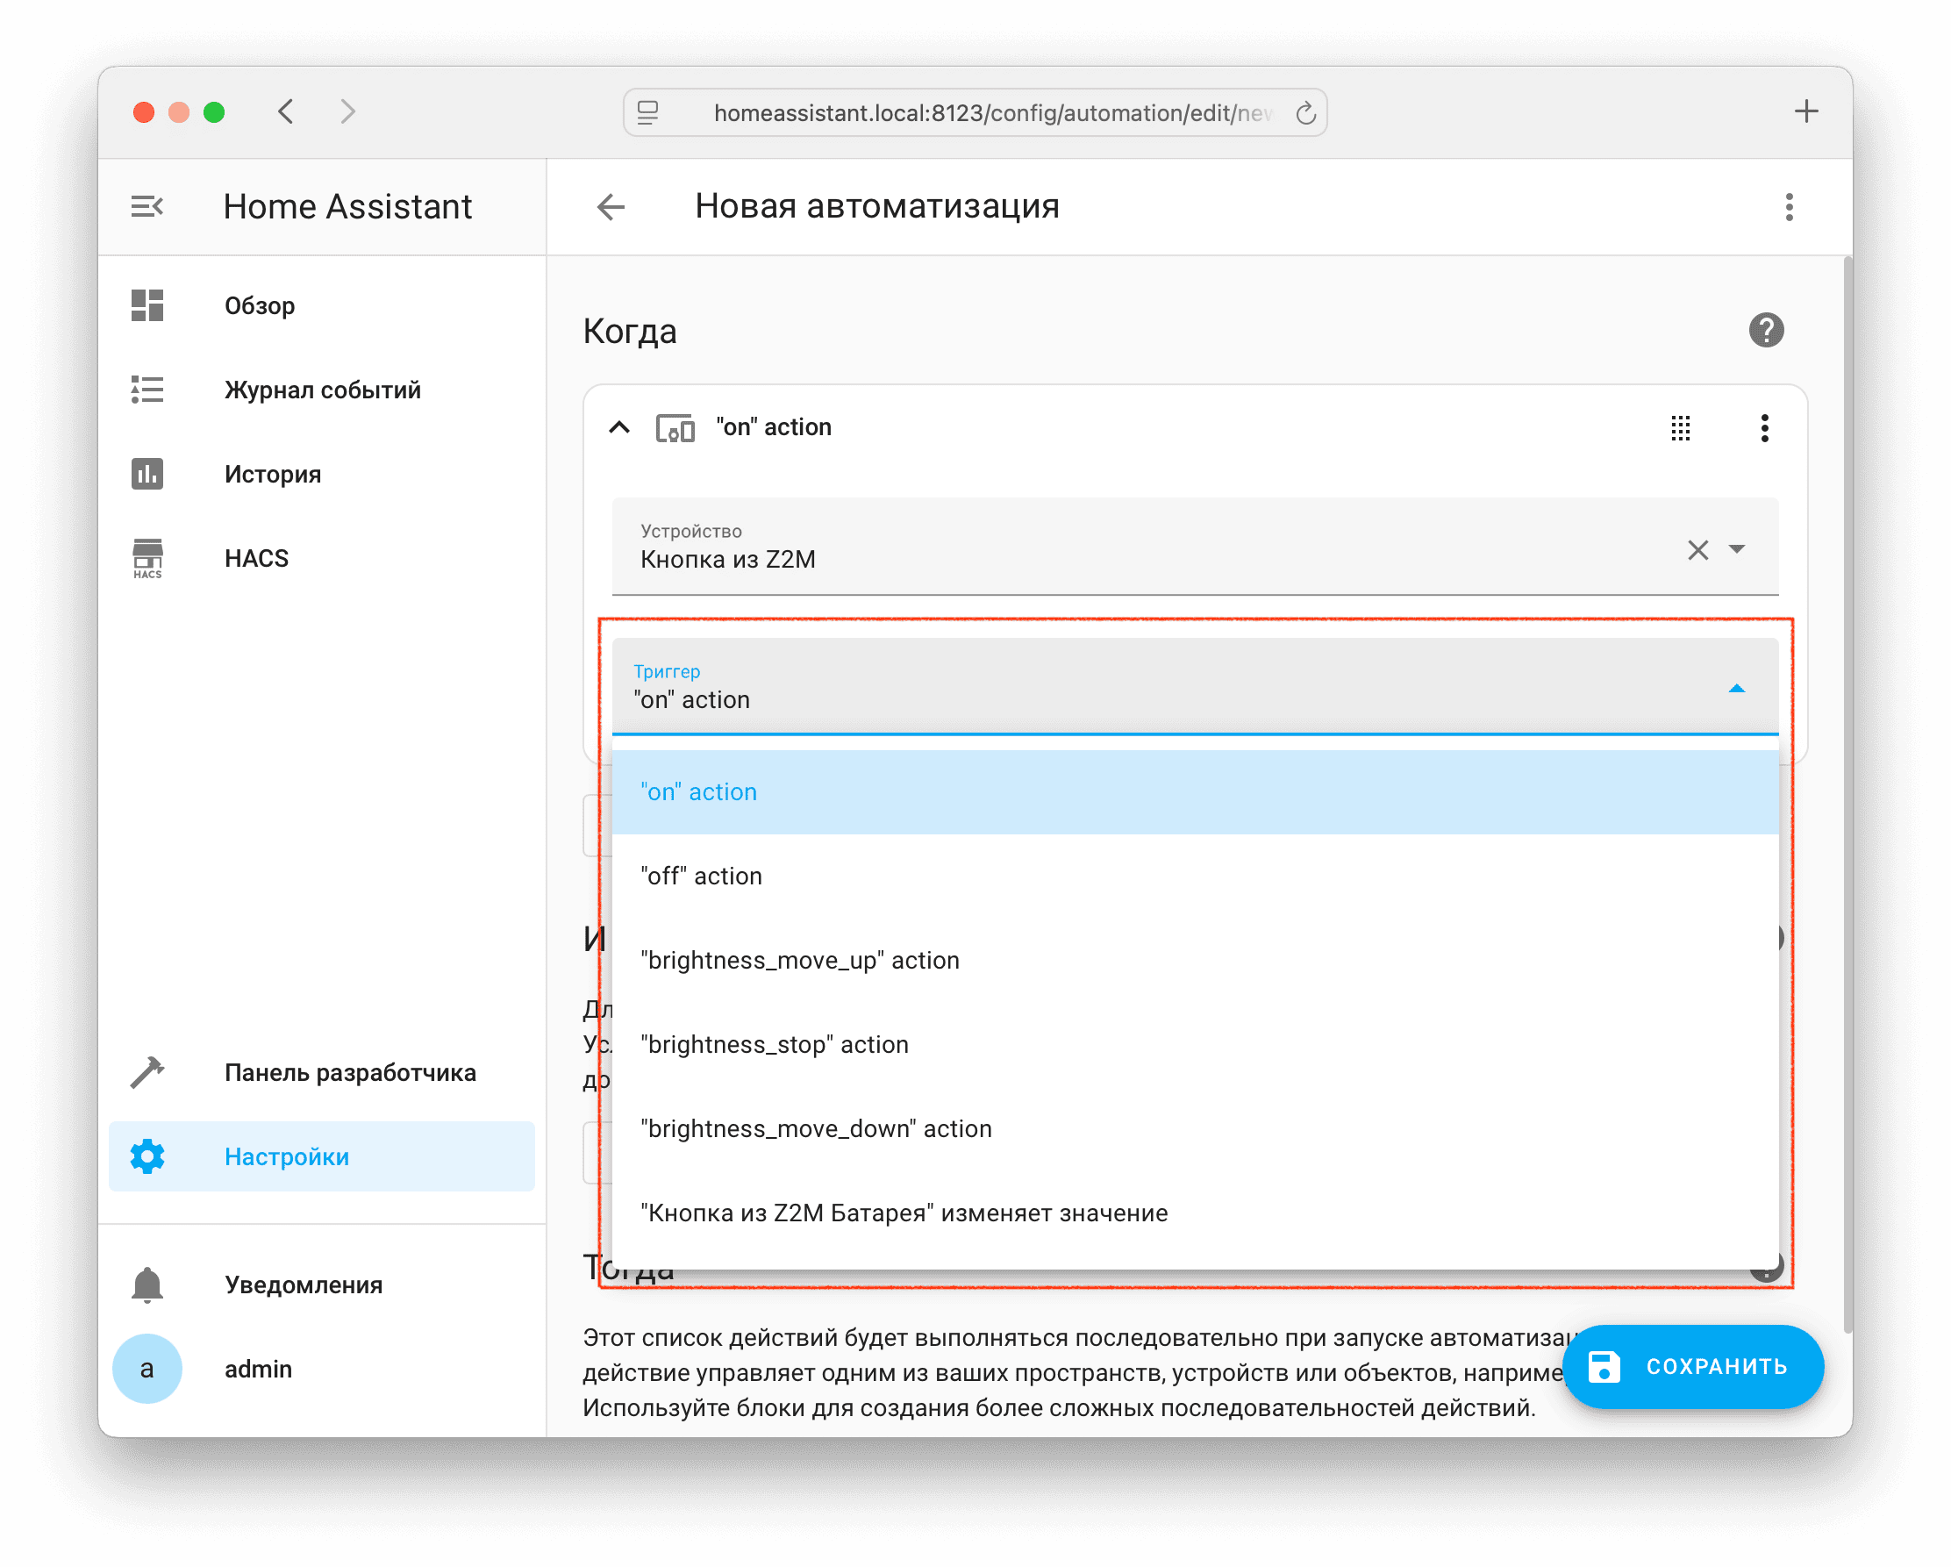Click the СОХРАНИТЬ save button

point(1692,1366)
